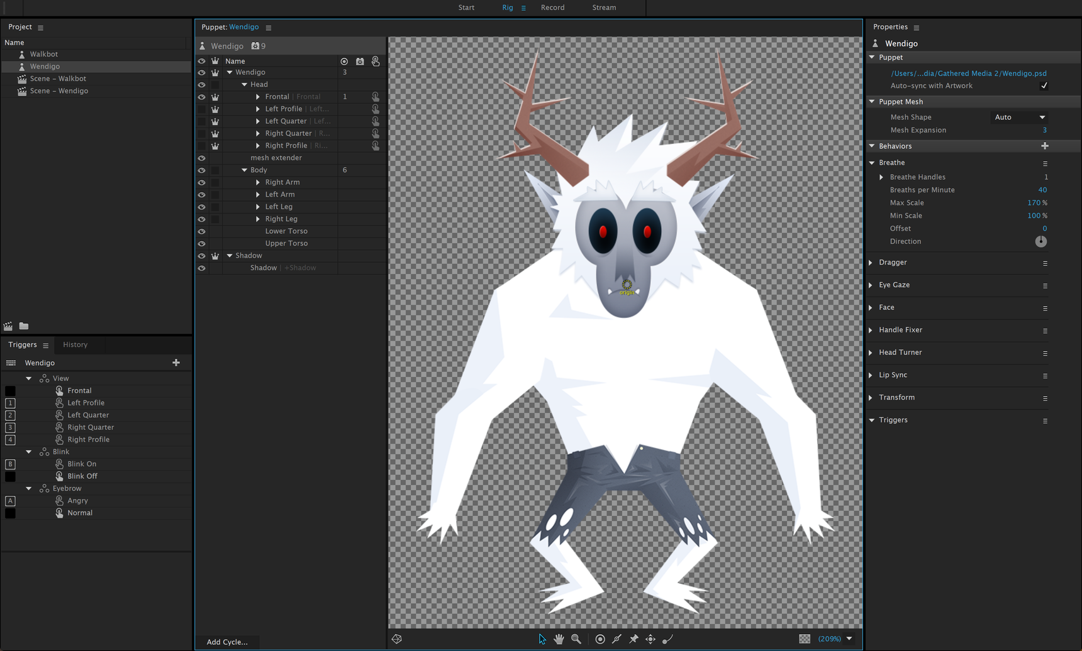This screenshot has height=651, width=1082.
Task: Select the Stick tool
Action: pyautogui.click(x=617, y=638)
